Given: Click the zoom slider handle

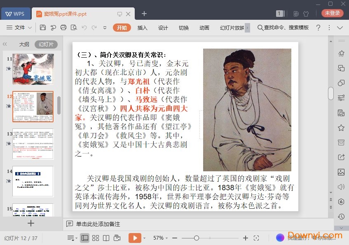Looking at the screenshot, I should tap(197, 238).
